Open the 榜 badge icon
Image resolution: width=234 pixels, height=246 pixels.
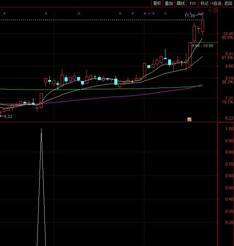190,120
